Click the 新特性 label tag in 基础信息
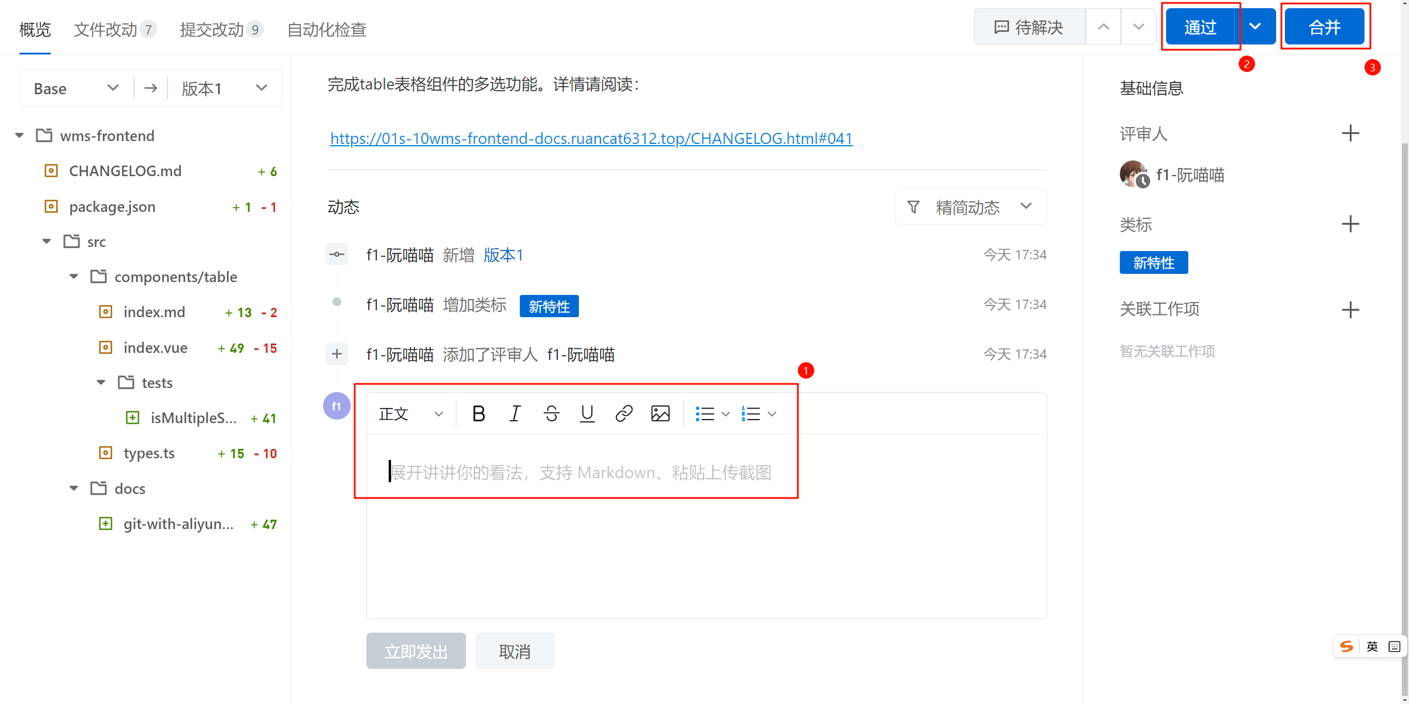1409x704 pixels. tap(1154, 263)
